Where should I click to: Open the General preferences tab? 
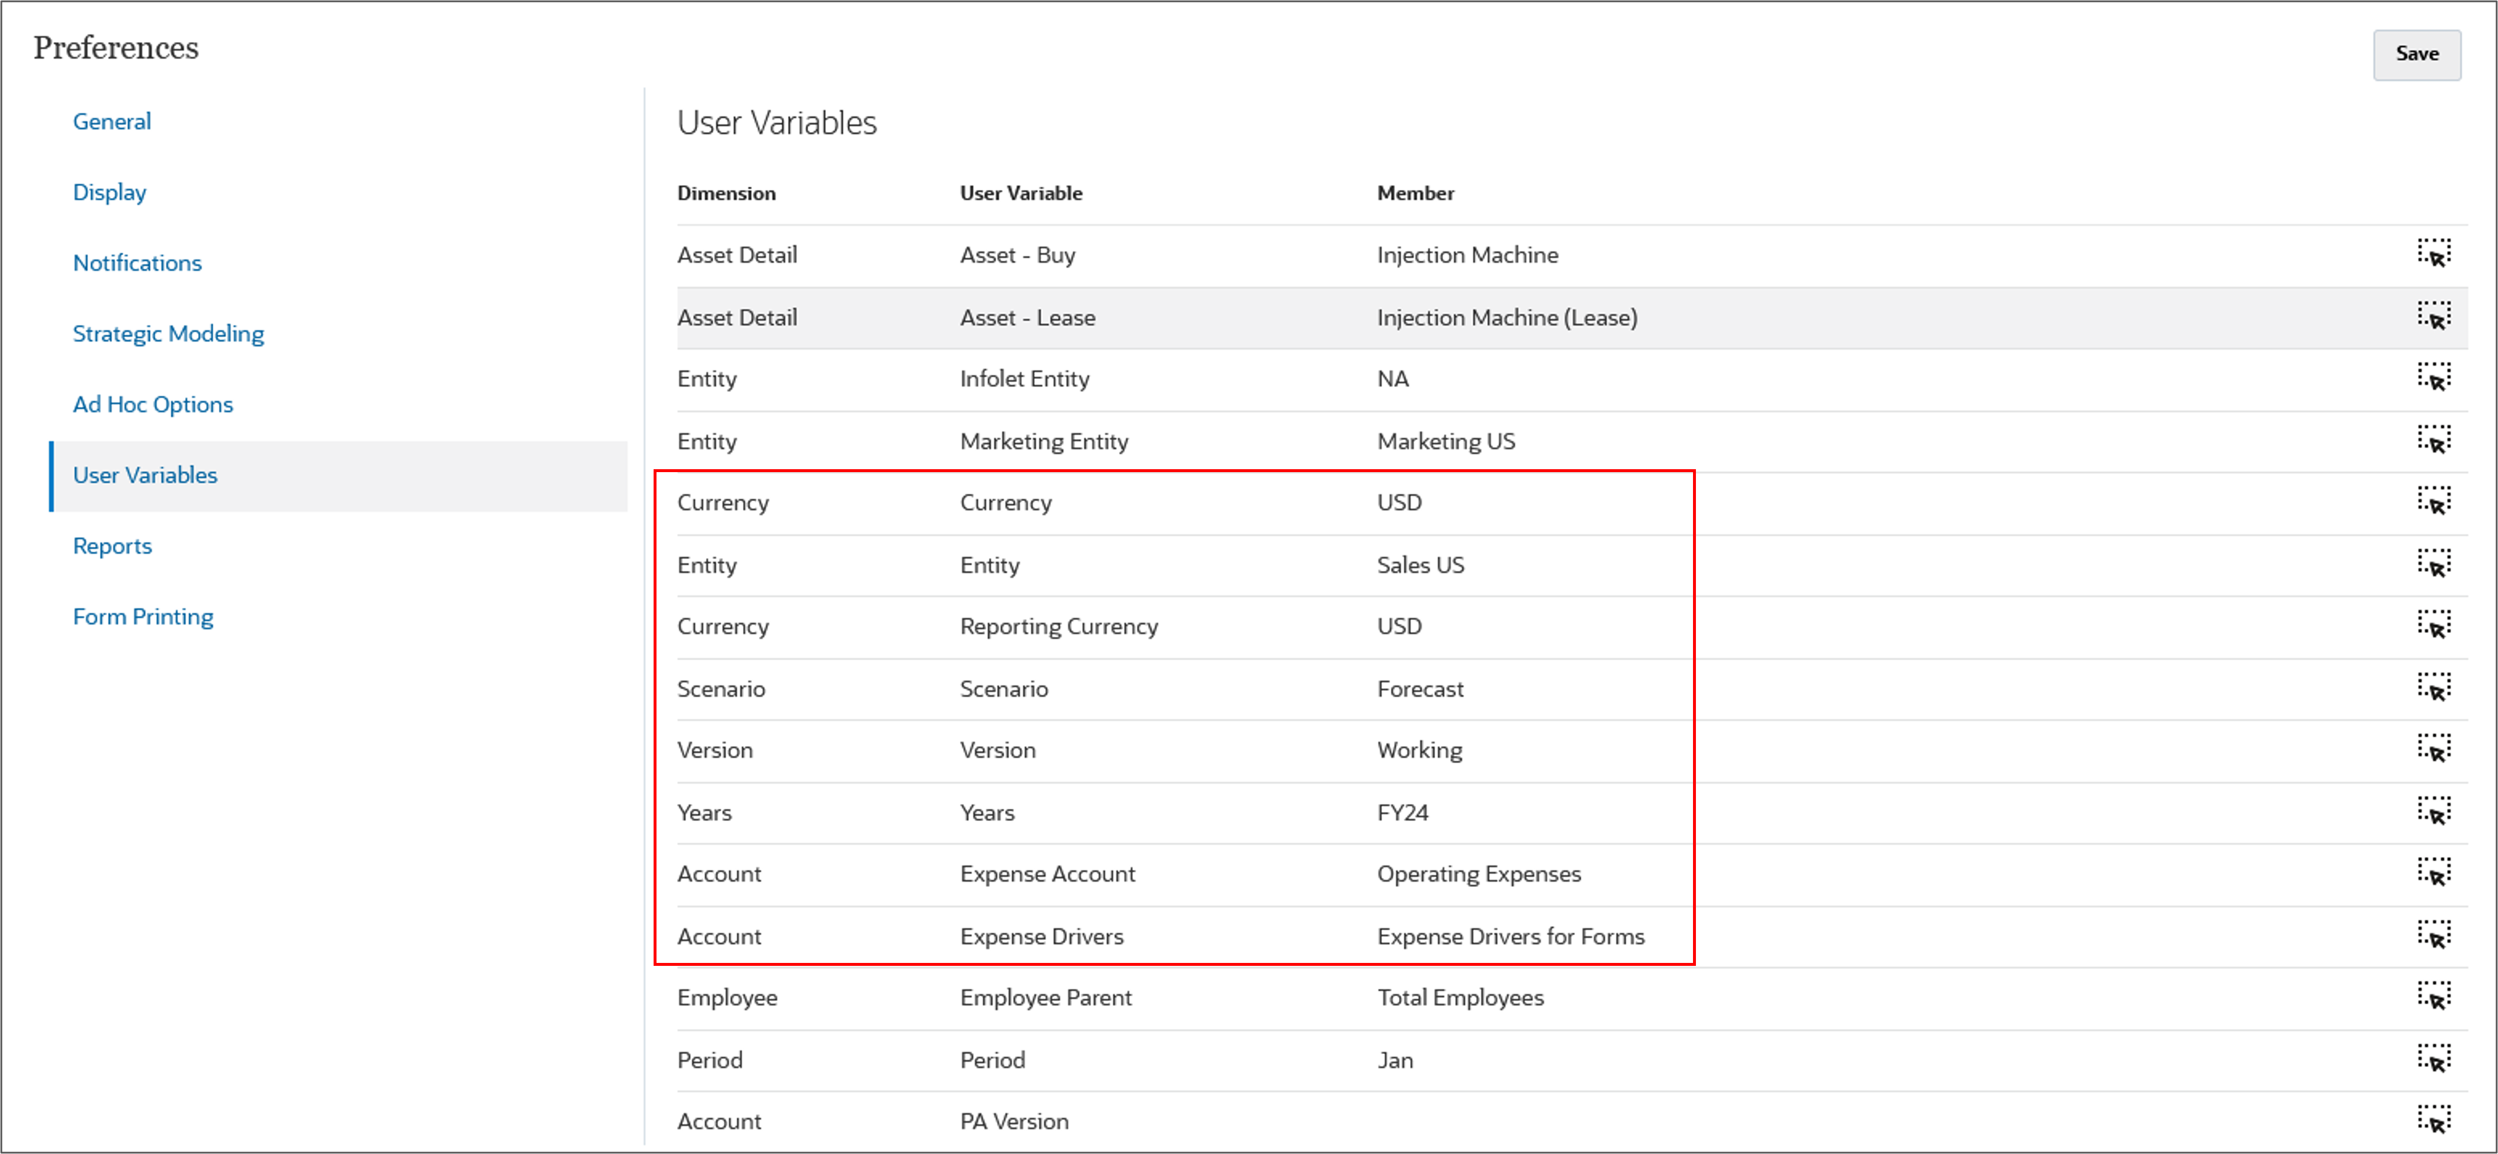pos(112,121)
